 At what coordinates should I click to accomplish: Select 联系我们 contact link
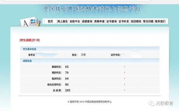point(160,21)
